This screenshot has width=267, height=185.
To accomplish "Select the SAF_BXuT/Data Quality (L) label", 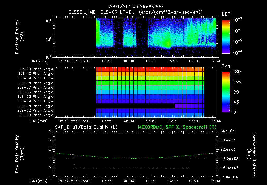I will coord(86,127).
